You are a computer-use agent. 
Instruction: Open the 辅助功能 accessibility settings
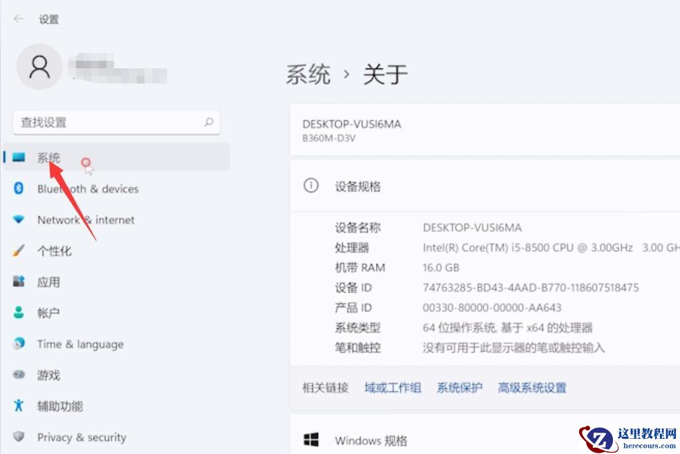[x=61, y=406]
